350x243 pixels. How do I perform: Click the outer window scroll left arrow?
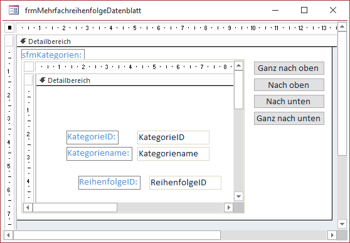[9, 235]
